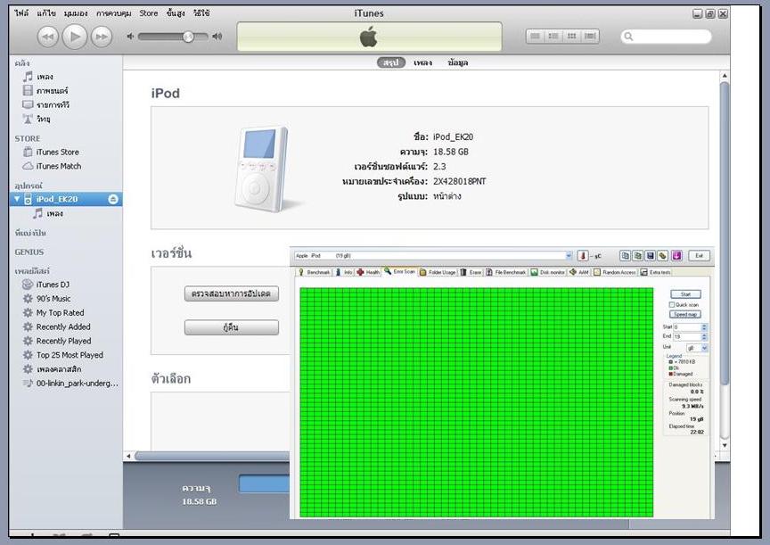Viewport: 770px width, 545px height.
Task: Collapse the iPod_EK20 device tree
Action: (17, 200)
